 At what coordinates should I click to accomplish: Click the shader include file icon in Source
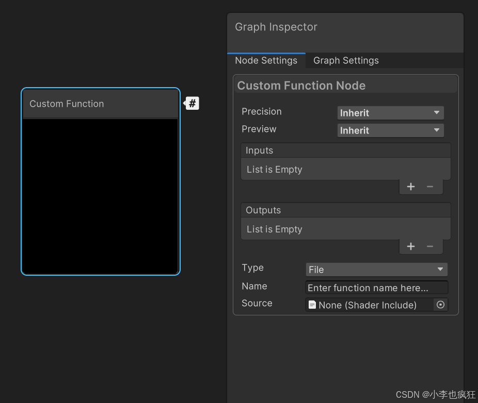[x=312, y=305]
